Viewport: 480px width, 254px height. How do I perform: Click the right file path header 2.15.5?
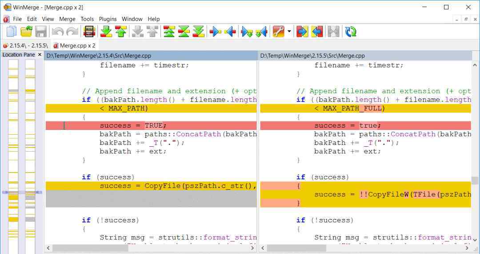click(366, 55)
